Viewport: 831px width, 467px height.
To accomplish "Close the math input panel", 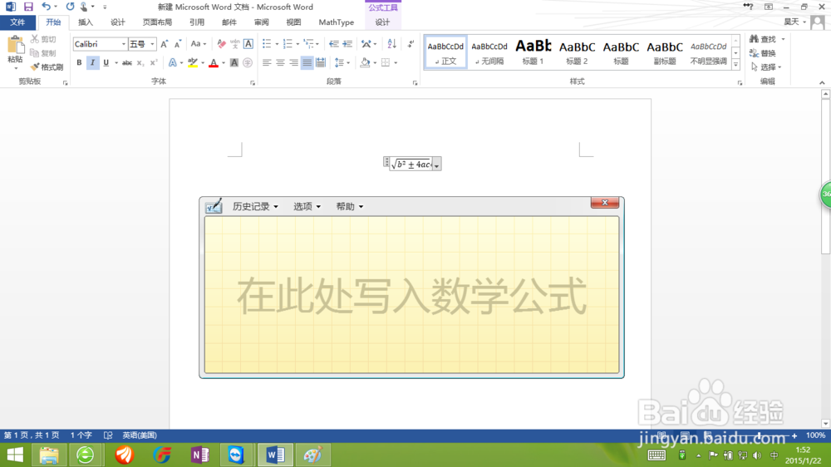I will pyautogui.click(x=605, y=203).
